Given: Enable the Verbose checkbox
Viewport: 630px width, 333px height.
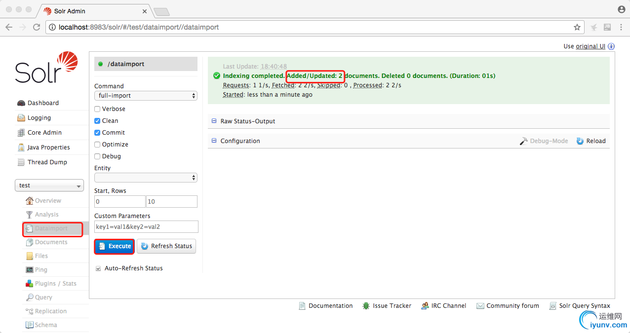Looking at the screenshot, I should click(97, 109).
